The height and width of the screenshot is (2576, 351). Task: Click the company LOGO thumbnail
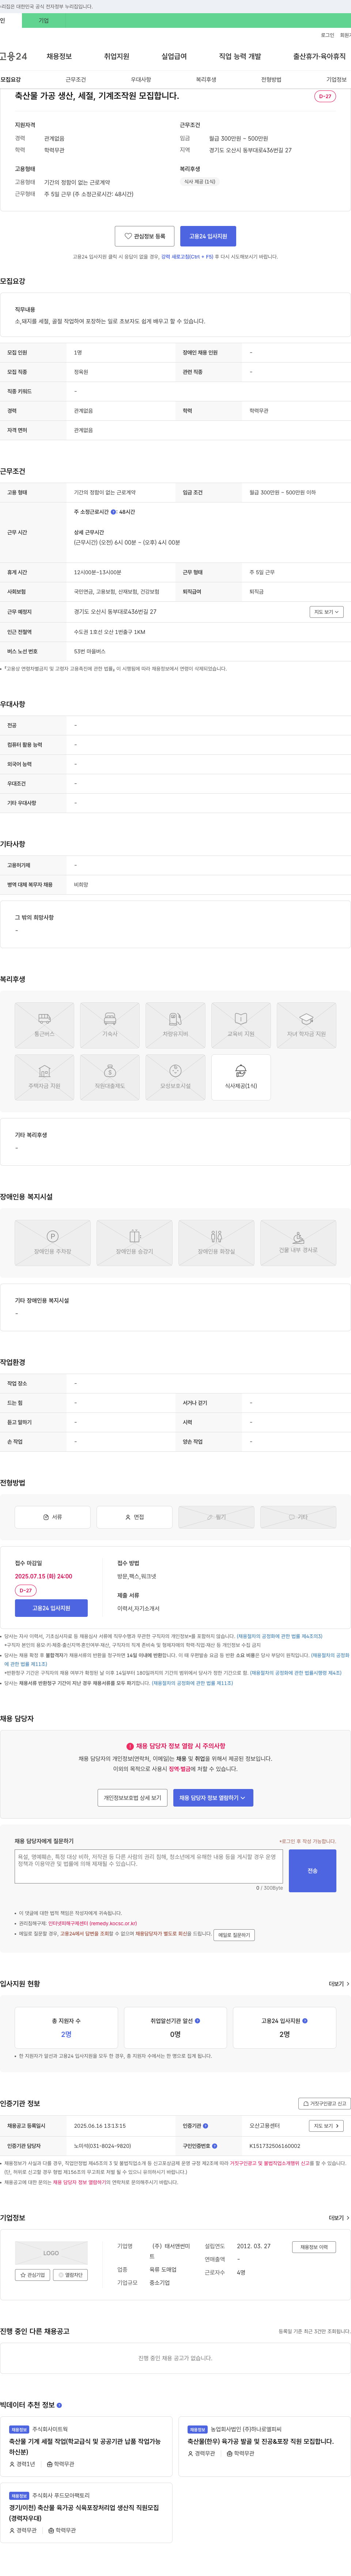[x=51, y=2253]
